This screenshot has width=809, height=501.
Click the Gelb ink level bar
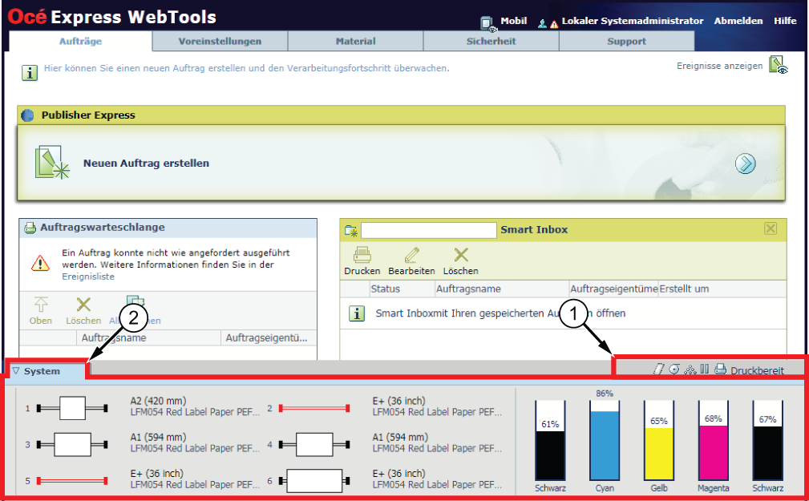pos(659,441)
